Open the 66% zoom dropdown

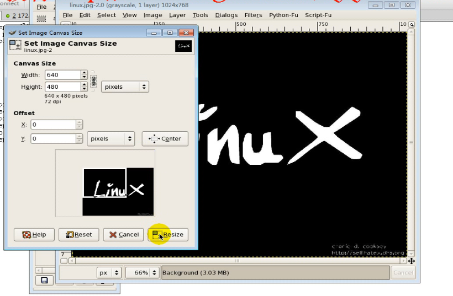coord(142,273)
